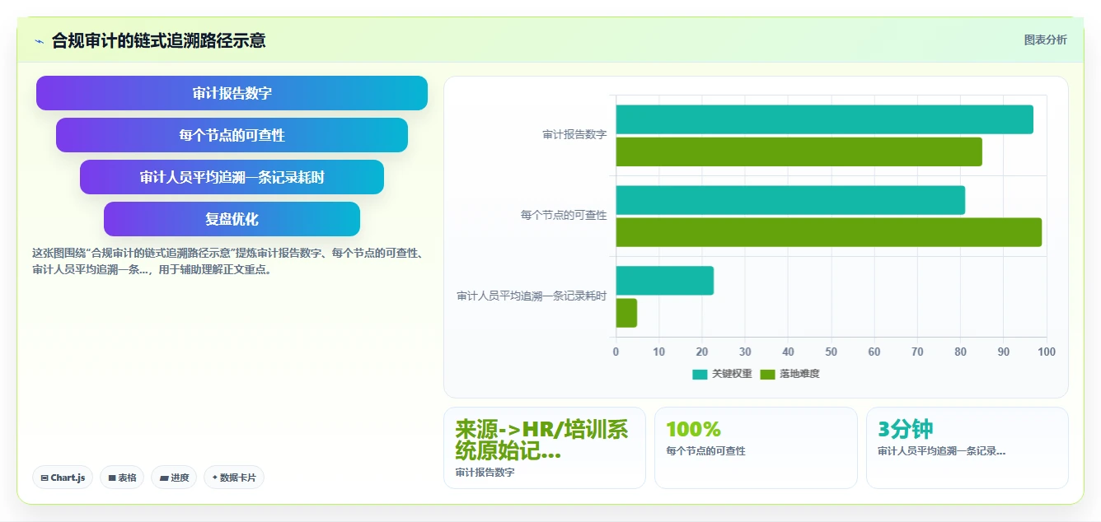Open the 3分钟 data card
The image size is (1101, 522).
pos(967,448)
